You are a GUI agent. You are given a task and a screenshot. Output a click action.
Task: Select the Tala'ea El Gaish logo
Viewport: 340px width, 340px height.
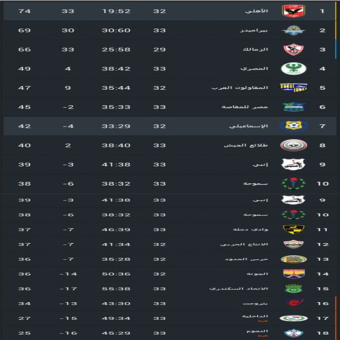pyautogui.click(x=293, y=145)
